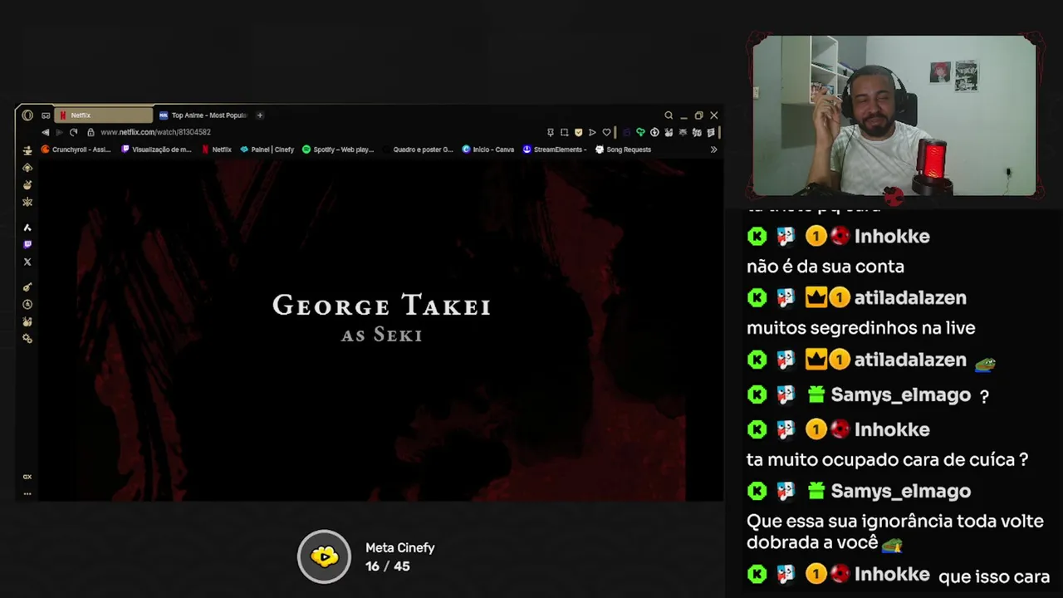Click the pin icon in address bar
Viewport: 1063px width, 598px height.
(550, 132)
